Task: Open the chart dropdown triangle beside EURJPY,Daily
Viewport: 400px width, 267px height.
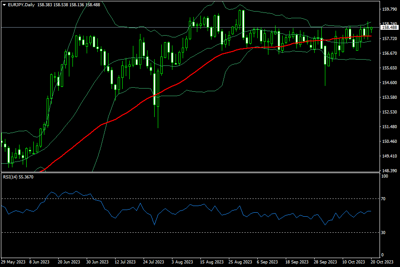Action: pyautogui.click(x=4, y=5)
